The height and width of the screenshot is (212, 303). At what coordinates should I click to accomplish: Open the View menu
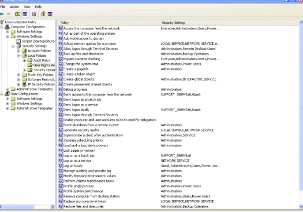coord(27,7)
